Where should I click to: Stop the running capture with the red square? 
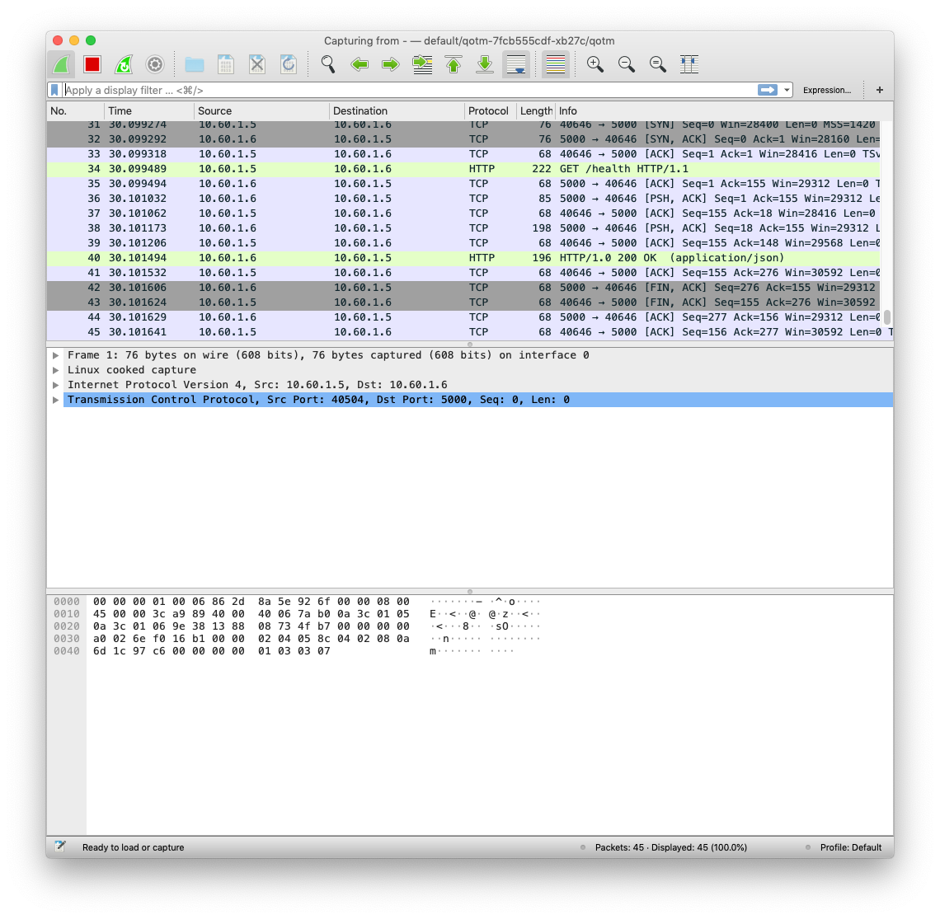92,65
